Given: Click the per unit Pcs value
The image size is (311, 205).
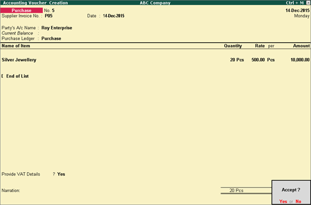Looking at the screenshot, I should coord(271,60).
